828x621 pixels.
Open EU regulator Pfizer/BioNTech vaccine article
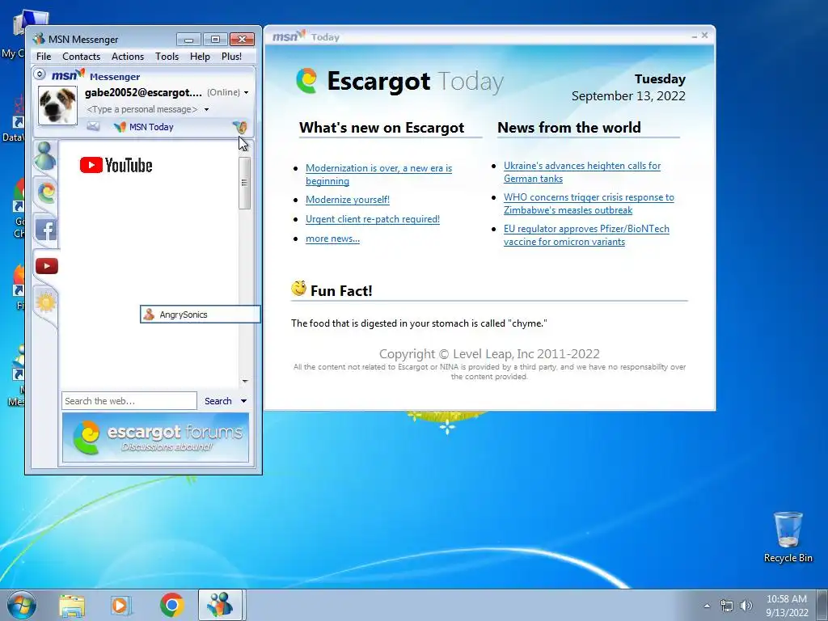(x=586, y=235)
